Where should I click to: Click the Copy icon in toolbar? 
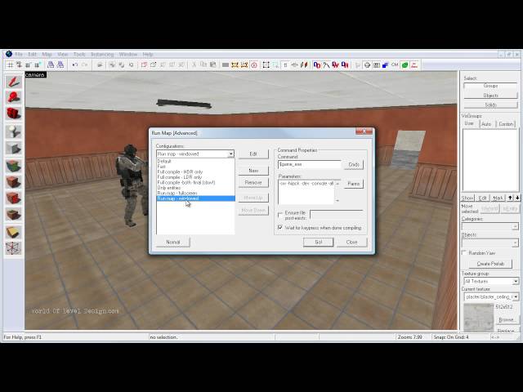tap(203, 65)
